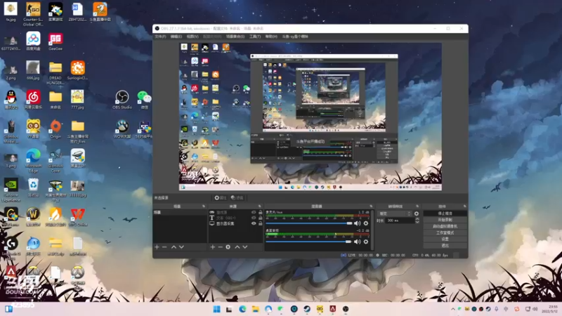Toggle visibility eye for Display Capture source

(254, 223)
